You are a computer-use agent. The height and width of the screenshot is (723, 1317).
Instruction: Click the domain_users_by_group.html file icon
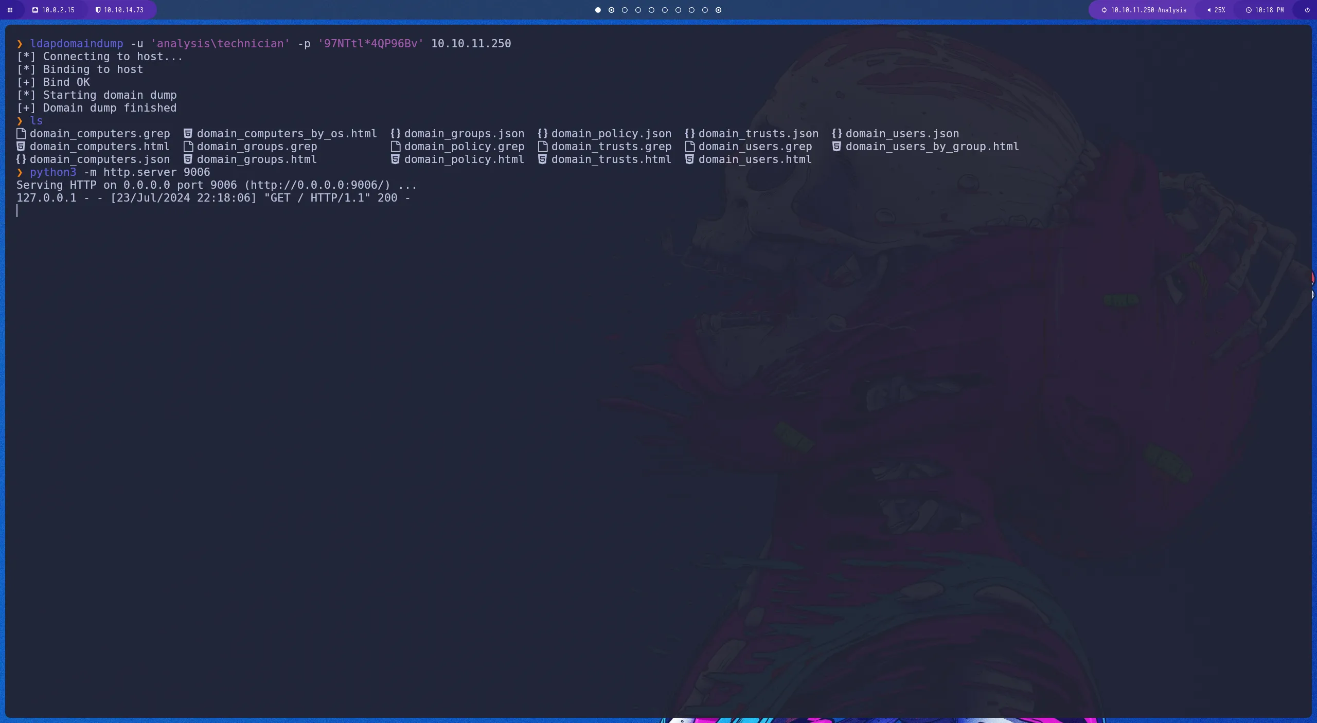point(837,147)
